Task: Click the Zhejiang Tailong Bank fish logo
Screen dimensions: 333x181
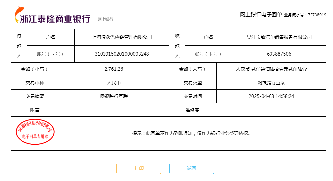Action: tap(18, 14)
